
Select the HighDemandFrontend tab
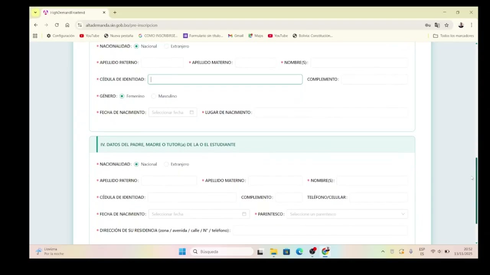coord(75,13)
